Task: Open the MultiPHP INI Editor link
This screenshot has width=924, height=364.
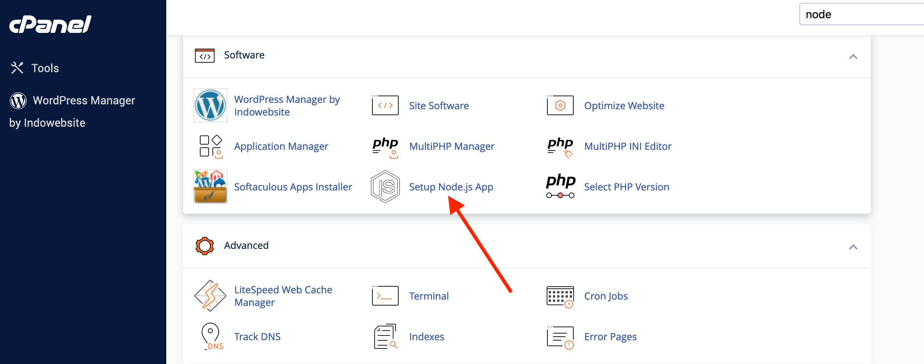Action: [627, 146]
